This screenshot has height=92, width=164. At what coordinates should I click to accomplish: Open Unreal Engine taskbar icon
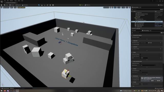17,91
